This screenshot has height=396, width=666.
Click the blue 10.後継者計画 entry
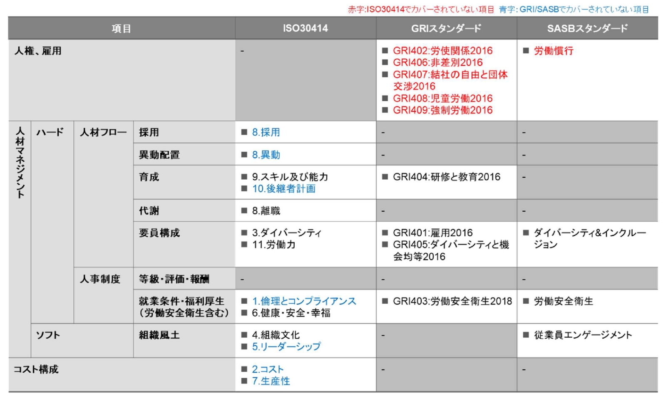pyautogui.click(x=283, y=188)
